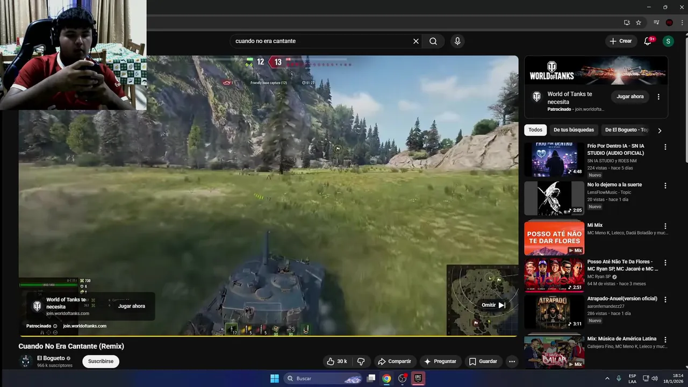Viewport: 688px width, 387px height.
Task: Open Windows Start menu
Action: click(275, 378)
